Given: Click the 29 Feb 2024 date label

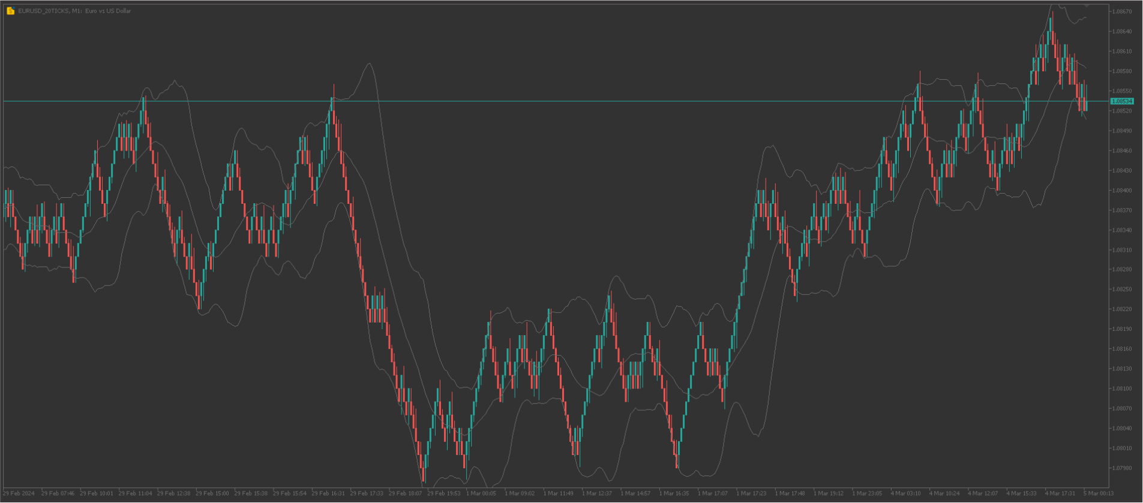Looking at the screenshot, I should click(x=19, y=493).
